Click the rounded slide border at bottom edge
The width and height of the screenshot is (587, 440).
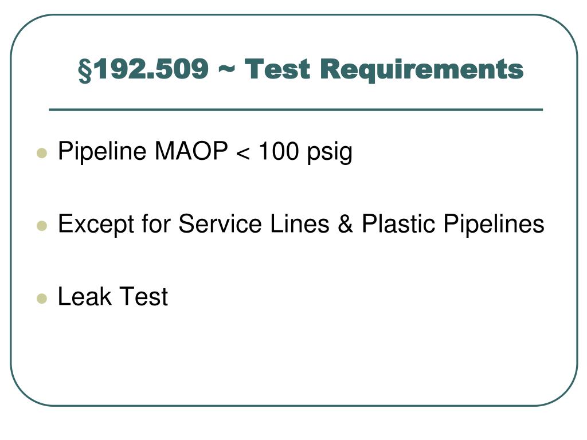click(x=294, y=405)
